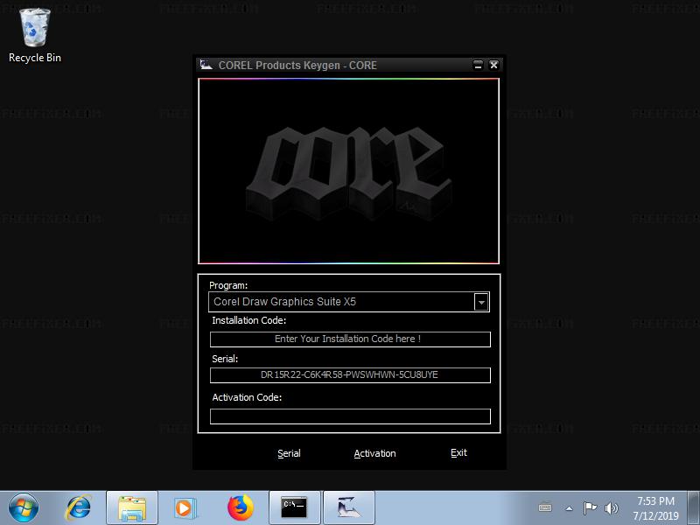Click the keygen taskbar button
The image size is (700, 525).
click(x=348, y=508)
